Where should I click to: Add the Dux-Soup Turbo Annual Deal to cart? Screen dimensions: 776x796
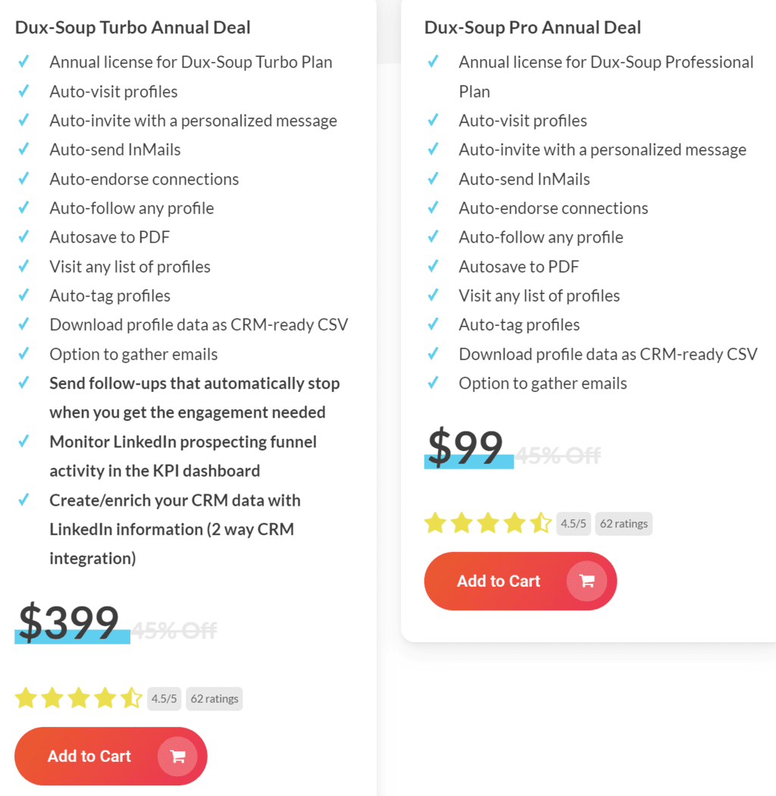pos(111,757)
